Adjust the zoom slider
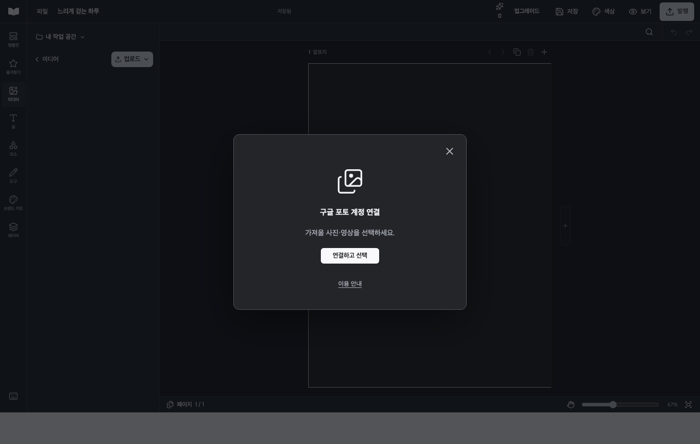The height and width of the screenshot is (444, 700). tap(620, 405)
